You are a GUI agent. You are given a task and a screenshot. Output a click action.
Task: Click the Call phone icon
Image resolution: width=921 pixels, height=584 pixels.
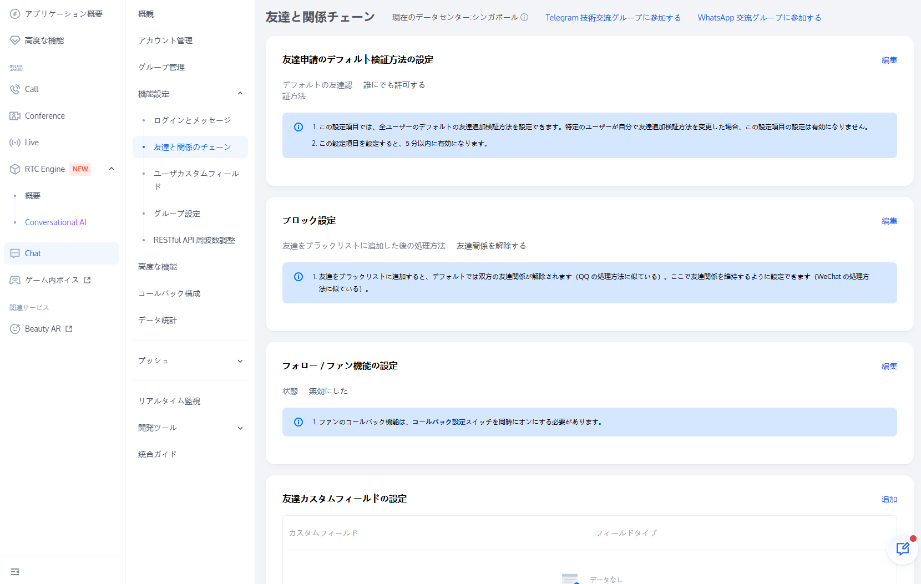[15, 89]
